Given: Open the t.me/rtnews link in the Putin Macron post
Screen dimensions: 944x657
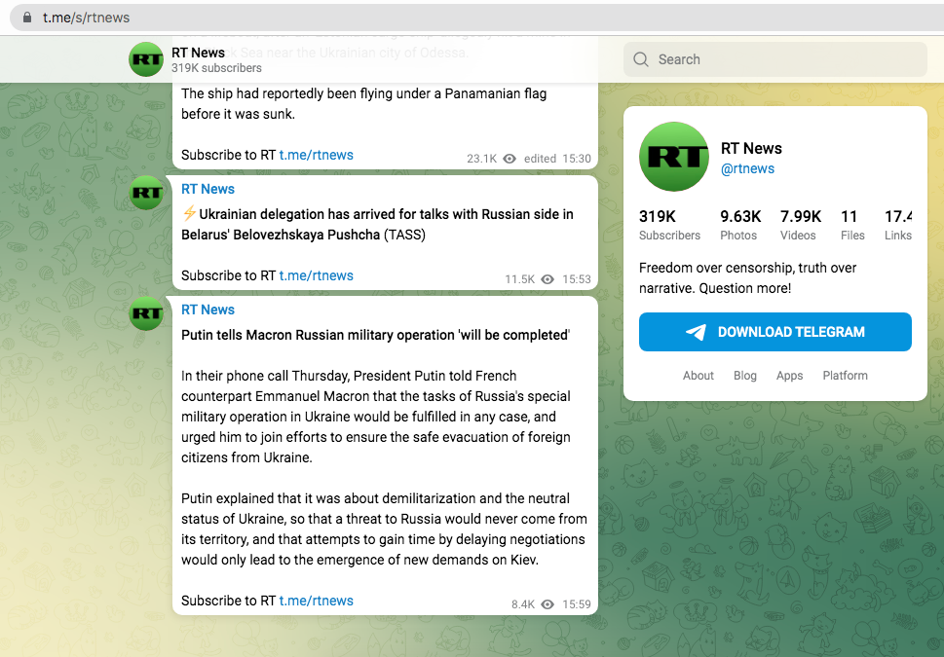Looking at the screenshot, I should [316, 601].
